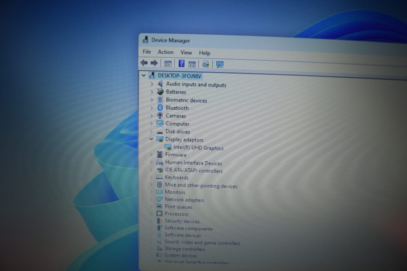407x271 pixels.
Task: Select the Software components row
Action: 188,228
